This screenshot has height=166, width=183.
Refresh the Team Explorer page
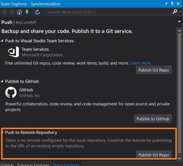pos(37,12)
